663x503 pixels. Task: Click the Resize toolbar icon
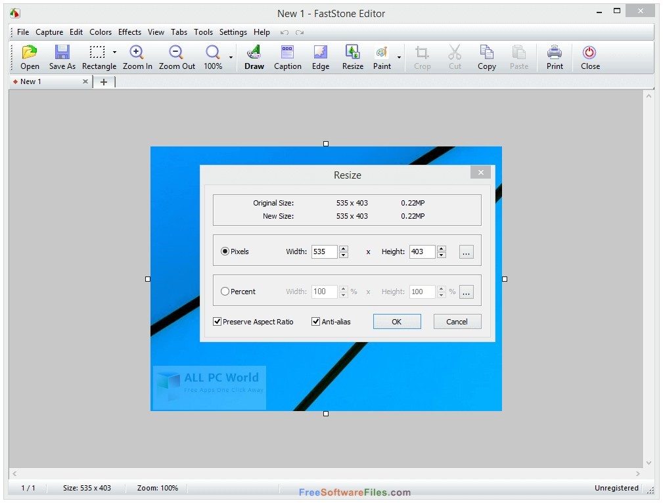click(x=352, y=52)
